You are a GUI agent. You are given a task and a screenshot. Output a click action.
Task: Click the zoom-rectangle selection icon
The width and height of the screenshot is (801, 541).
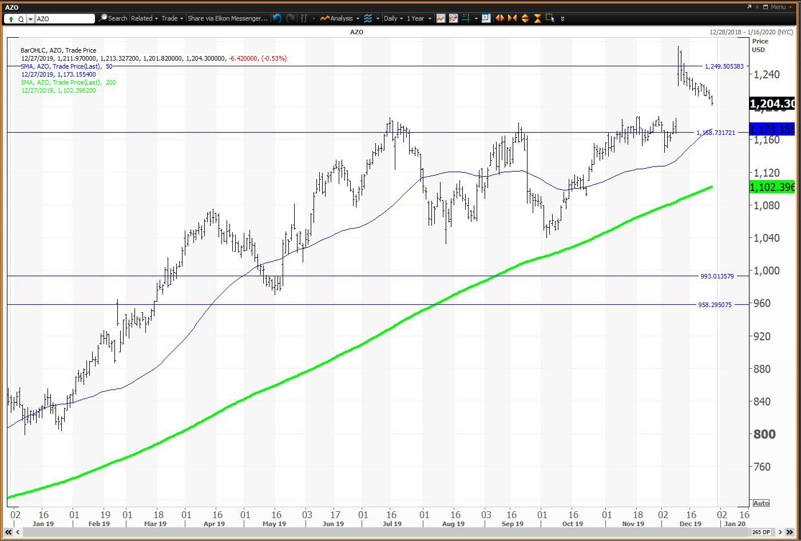(x=550, y=18)
